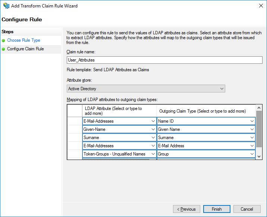Open the E-Mail Address outgoing claim dropdown
Screen dimensions: 267x217
252,146
